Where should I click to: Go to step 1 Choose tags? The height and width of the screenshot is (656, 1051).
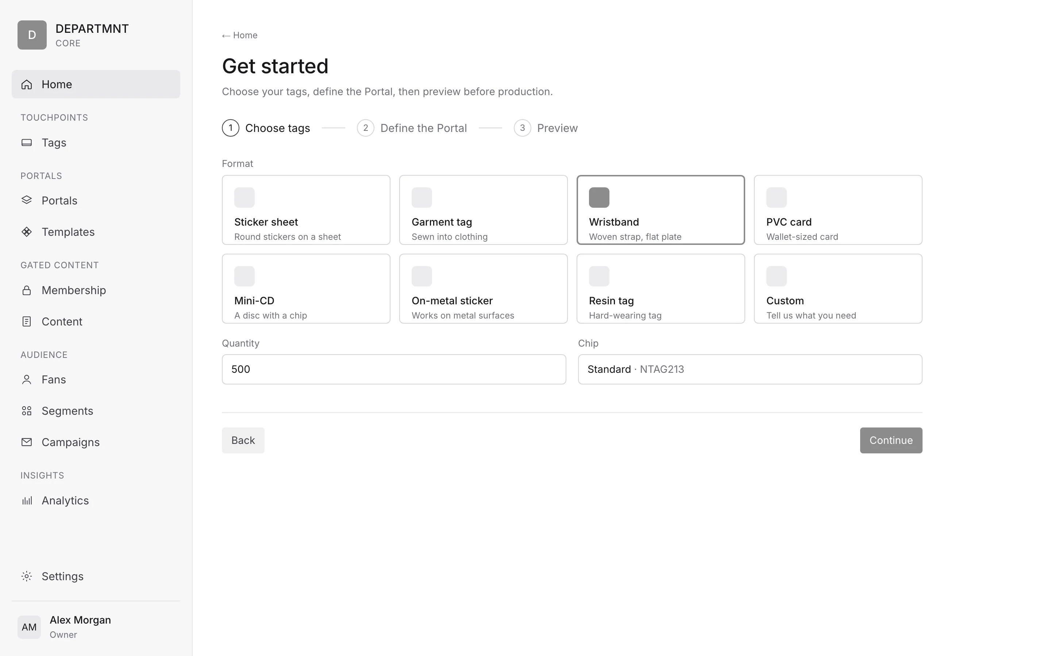pyautogui.click(x=266, y=128)
